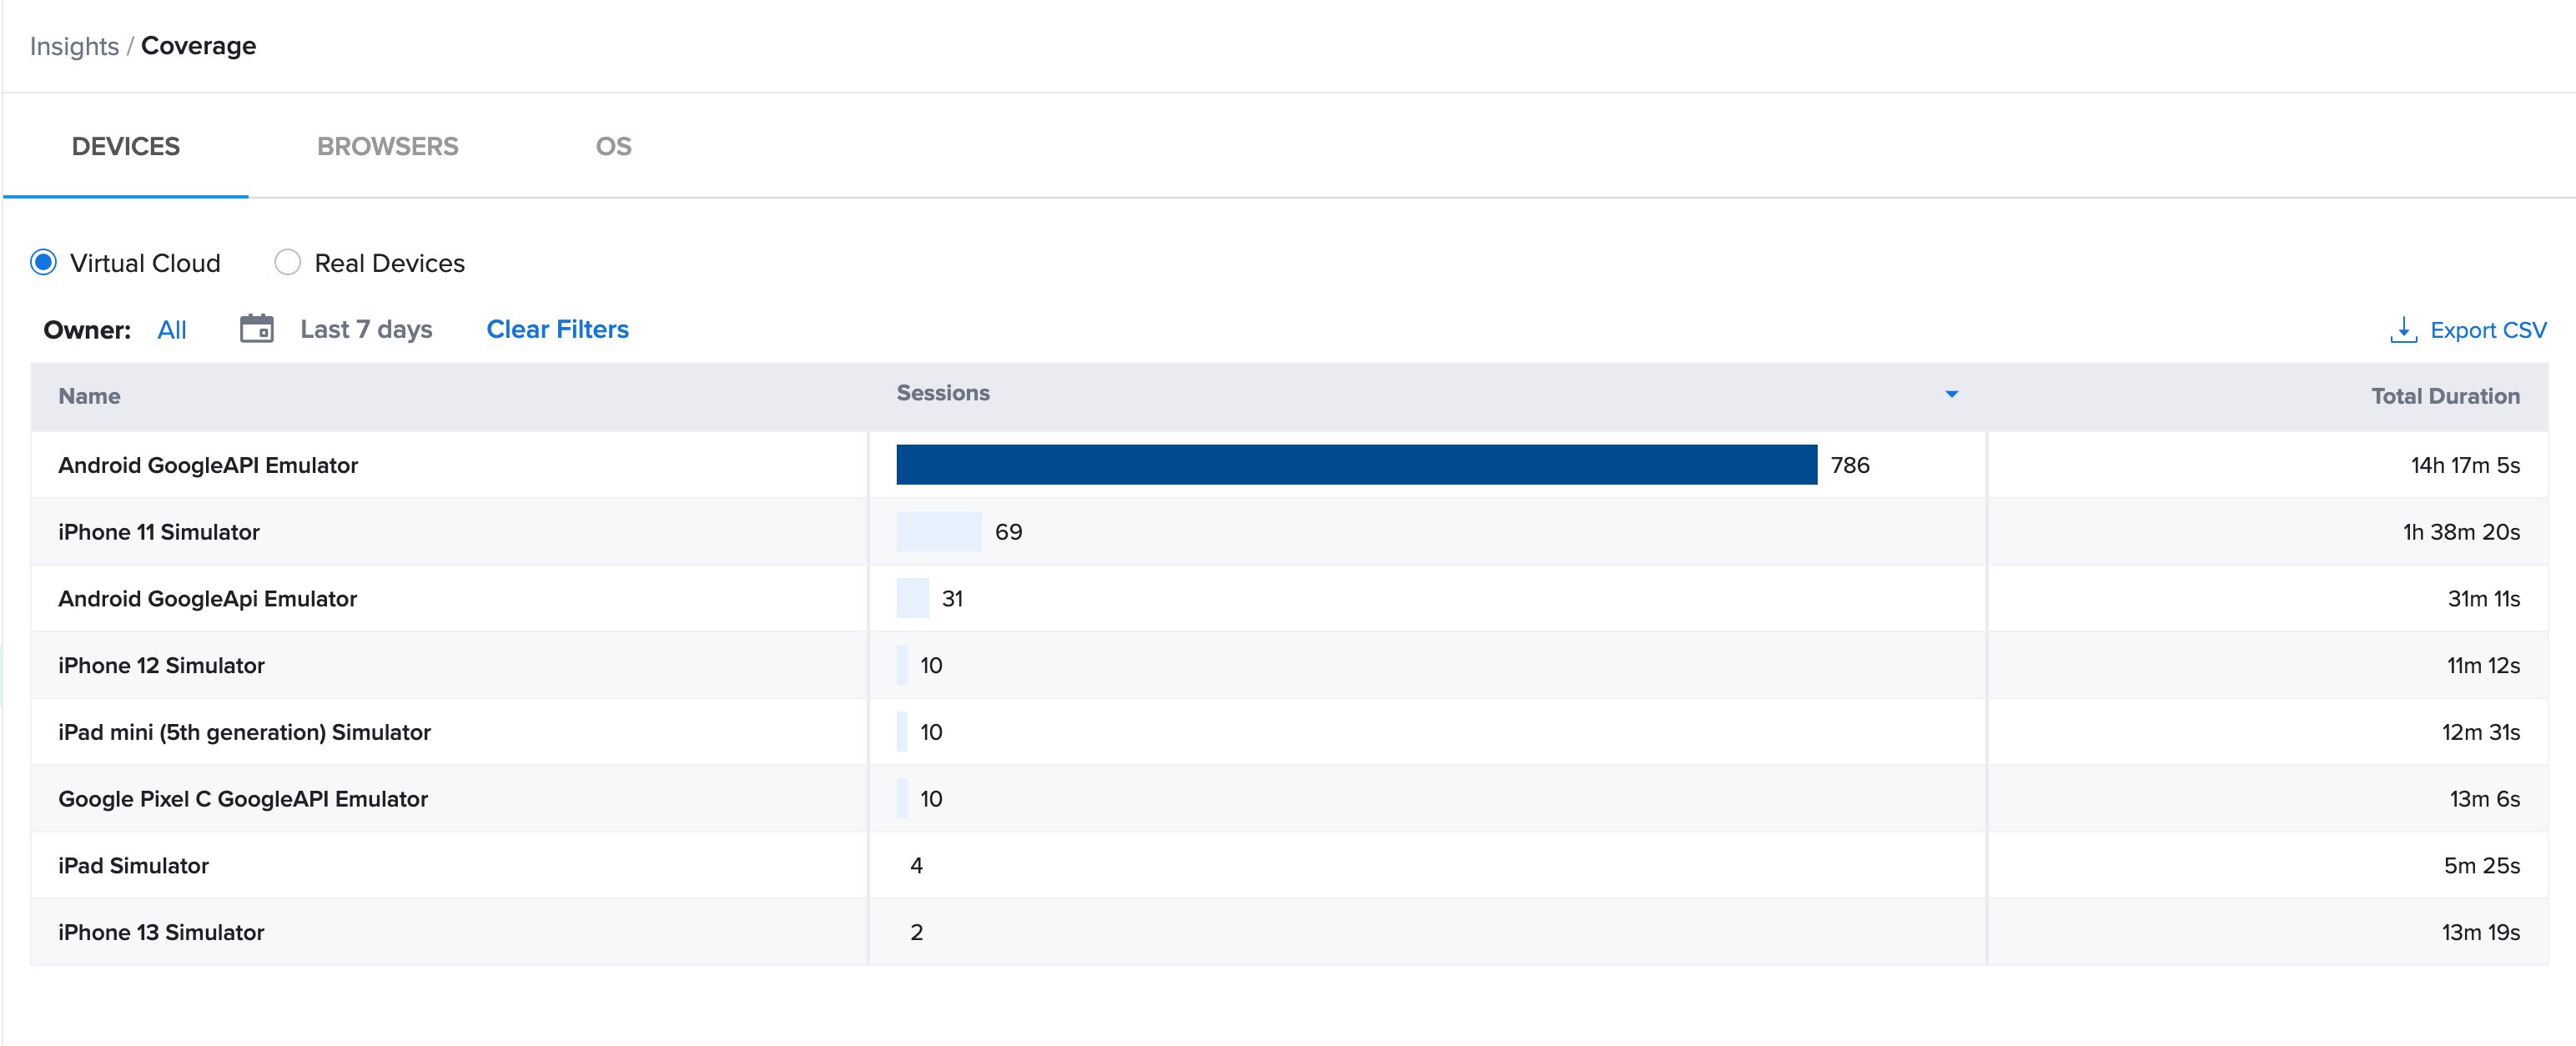Select the Google Pixel C GoogleAPI Emulator row
The height and width of the screenshot is (1046, 2576).
pyautogui.click(x=243, y=799)
